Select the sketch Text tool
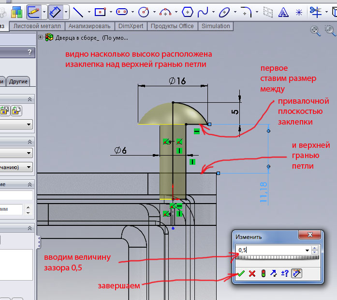The image size is (337, 300). (285, 11)
